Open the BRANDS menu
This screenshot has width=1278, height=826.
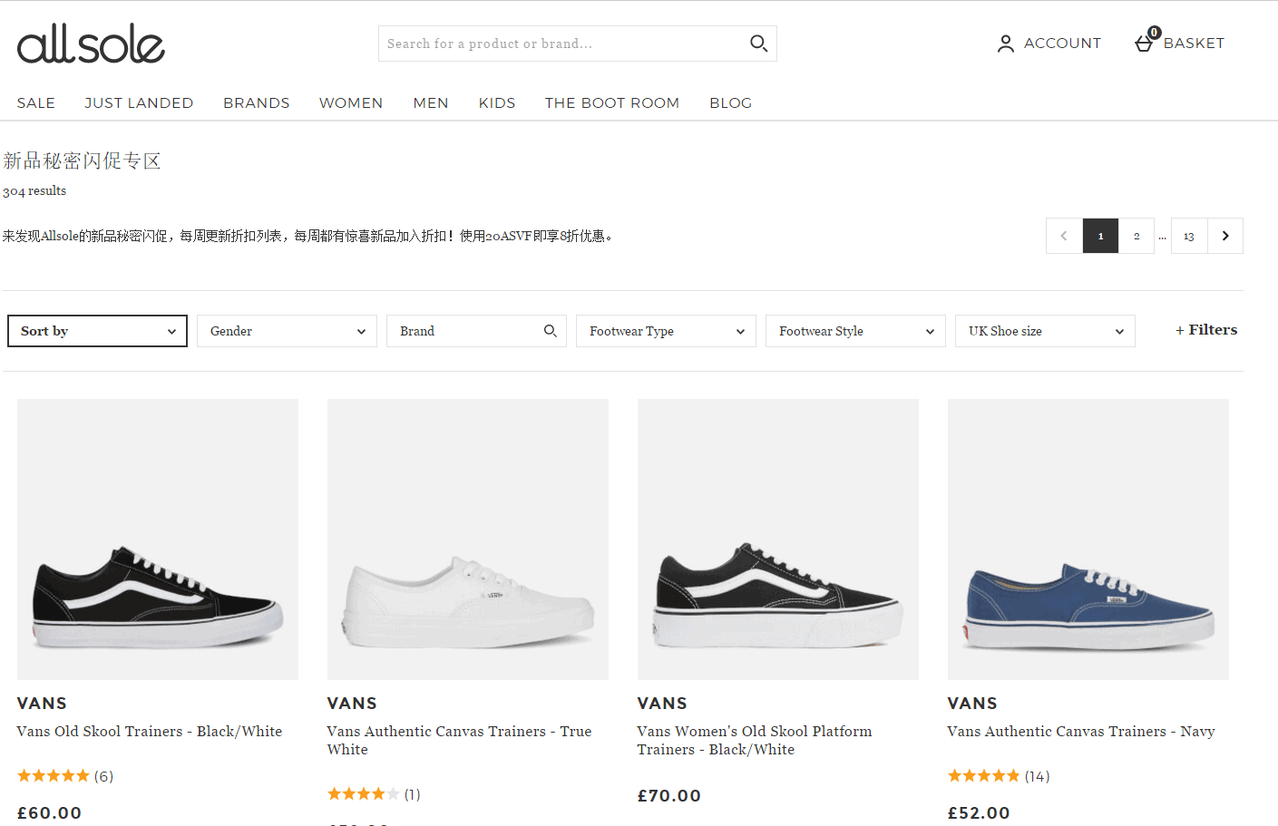point(257,103)
